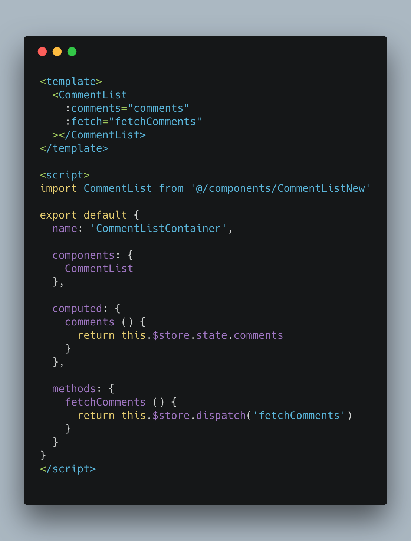Select the :comments prop binding line
This screenshot has width=411, height=541.
click(127, 108)
